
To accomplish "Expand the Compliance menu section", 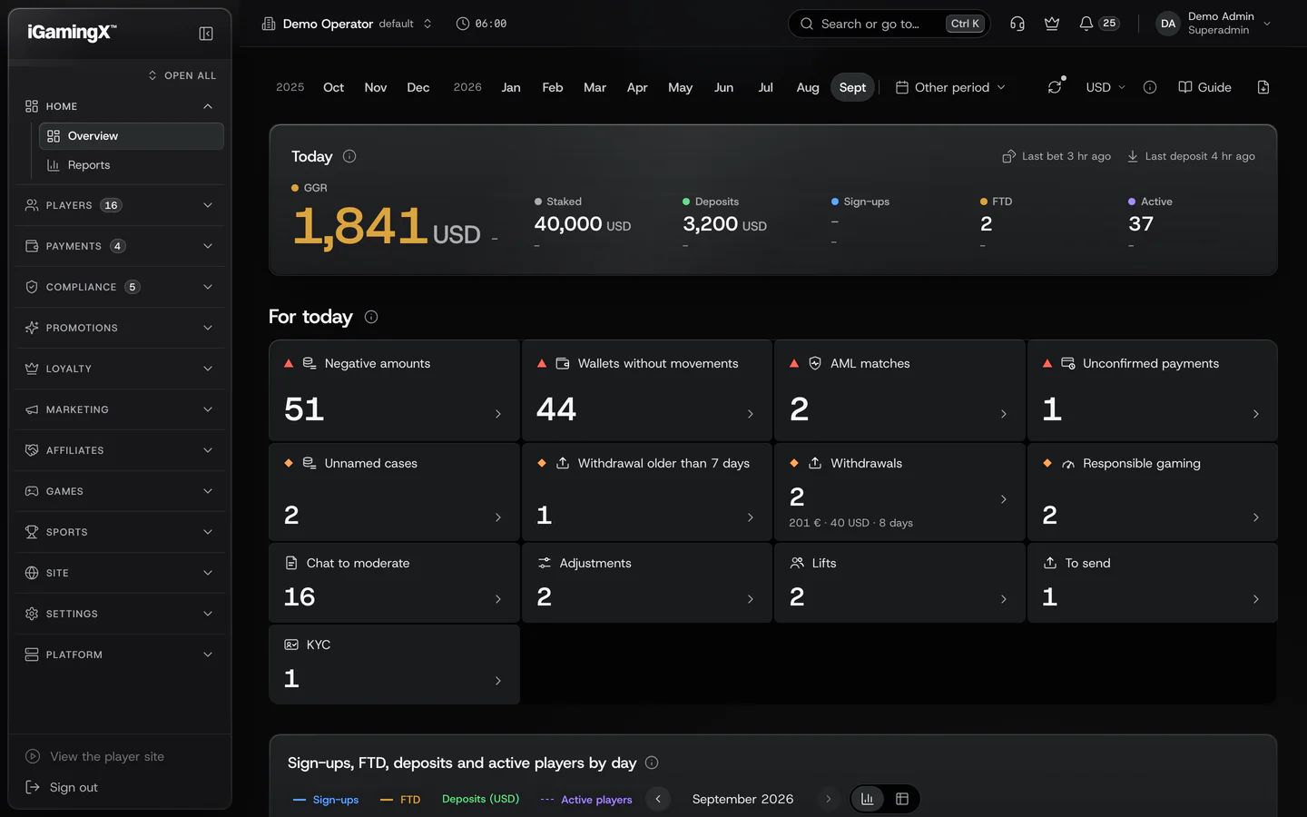I will [x=120, y=287].
